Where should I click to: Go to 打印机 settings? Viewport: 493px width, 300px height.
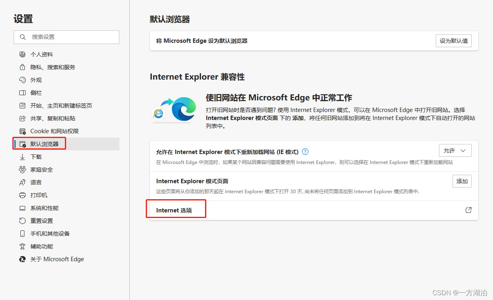point(66,195)
